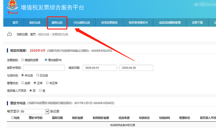Expand the 每页显示 records-per-page dropdown
The height and width of the screenshot is (128, 216).
coord(47,111)
